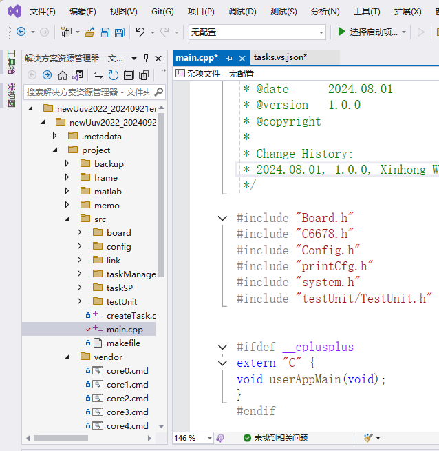The width and height of the screenshot is (439, 451).
Task: Click the no issues found status
Action: (275, 438)
